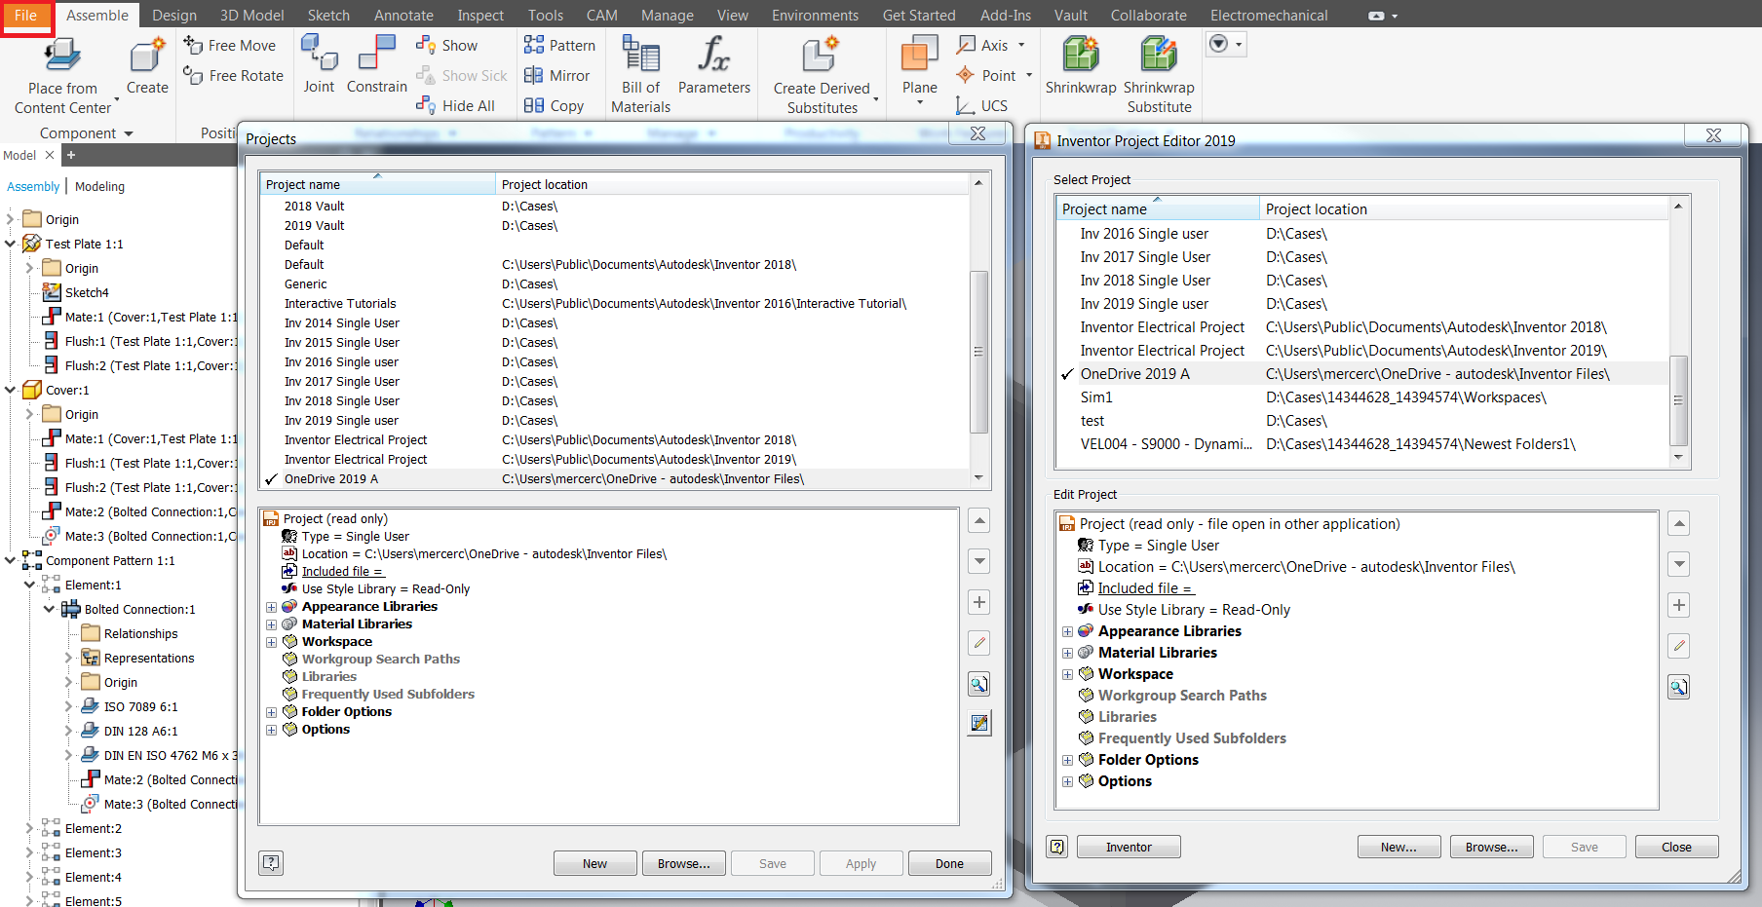The image size is (1762, 907).
Task: Switch to the Modeling browser tab
Action: tap(99, 186)
